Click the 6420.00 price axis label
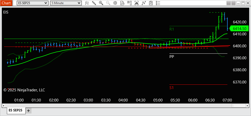This screenshot has height=116, width=251. [240, 22]
